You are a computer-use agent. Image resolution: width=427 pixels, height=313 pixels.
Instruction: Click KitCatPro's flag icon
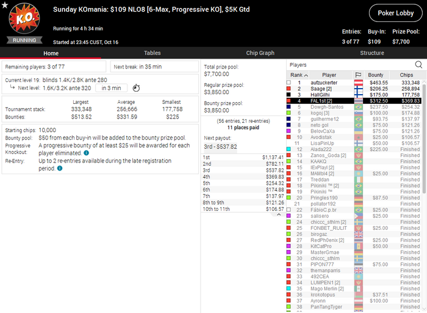359,246
